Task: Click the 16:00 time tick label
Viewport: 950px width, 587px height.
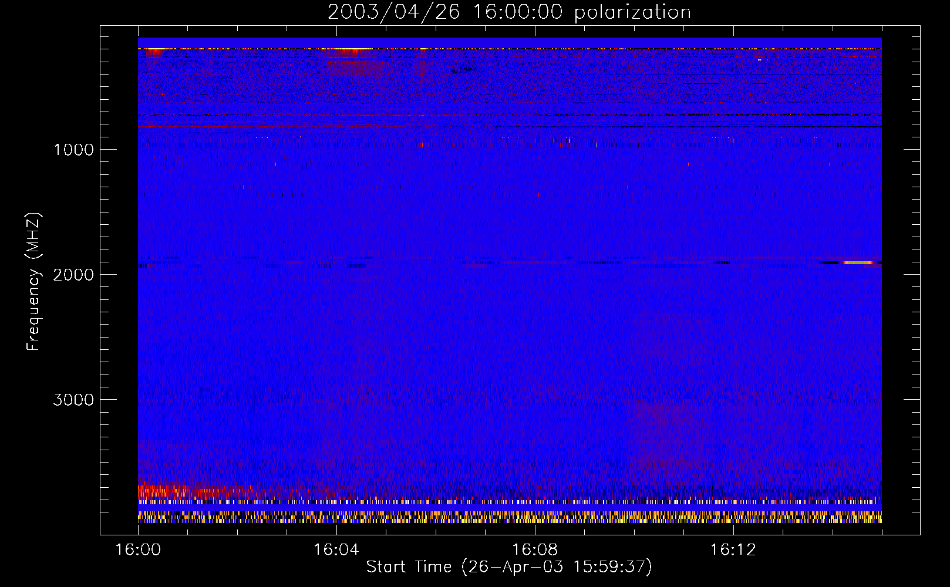Action: click(138, 550)
